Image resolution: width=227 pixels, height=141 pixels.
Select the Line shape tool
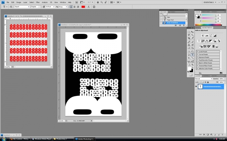(193, 58)
